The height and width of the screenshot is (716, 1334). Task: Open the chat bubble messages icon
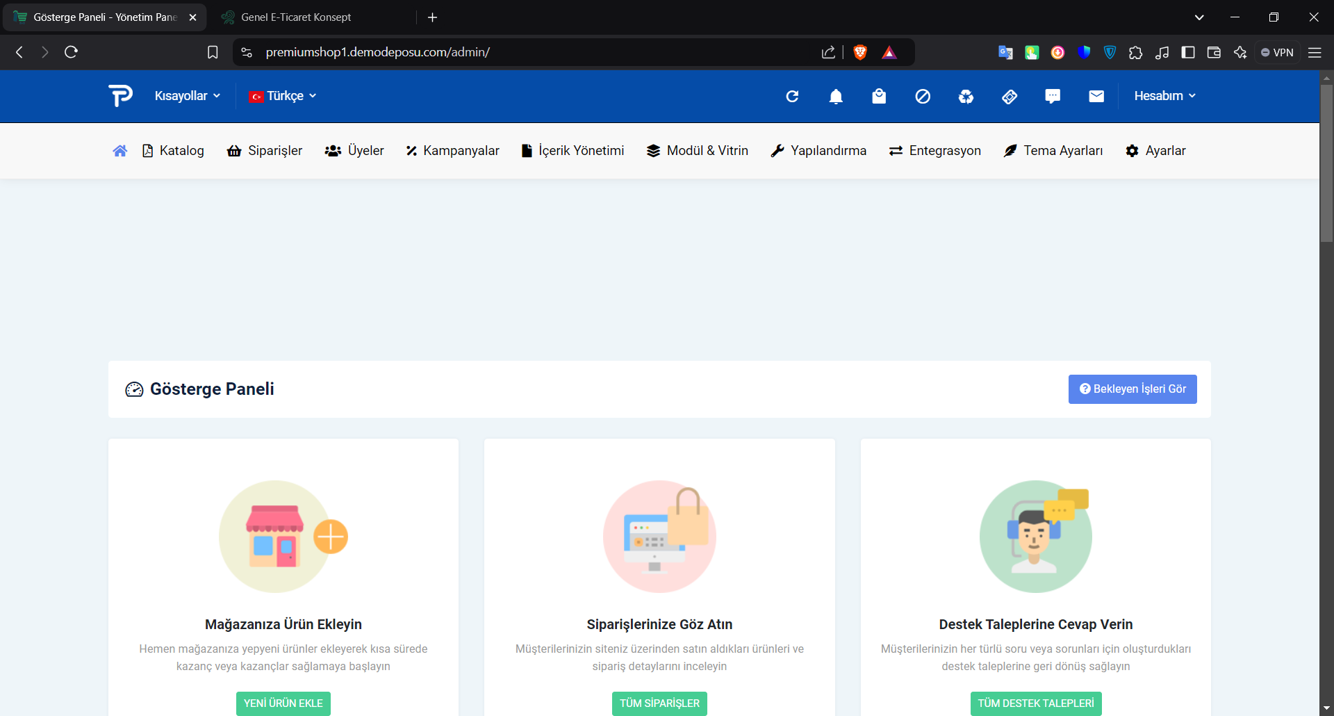[x=1053, y=97]
